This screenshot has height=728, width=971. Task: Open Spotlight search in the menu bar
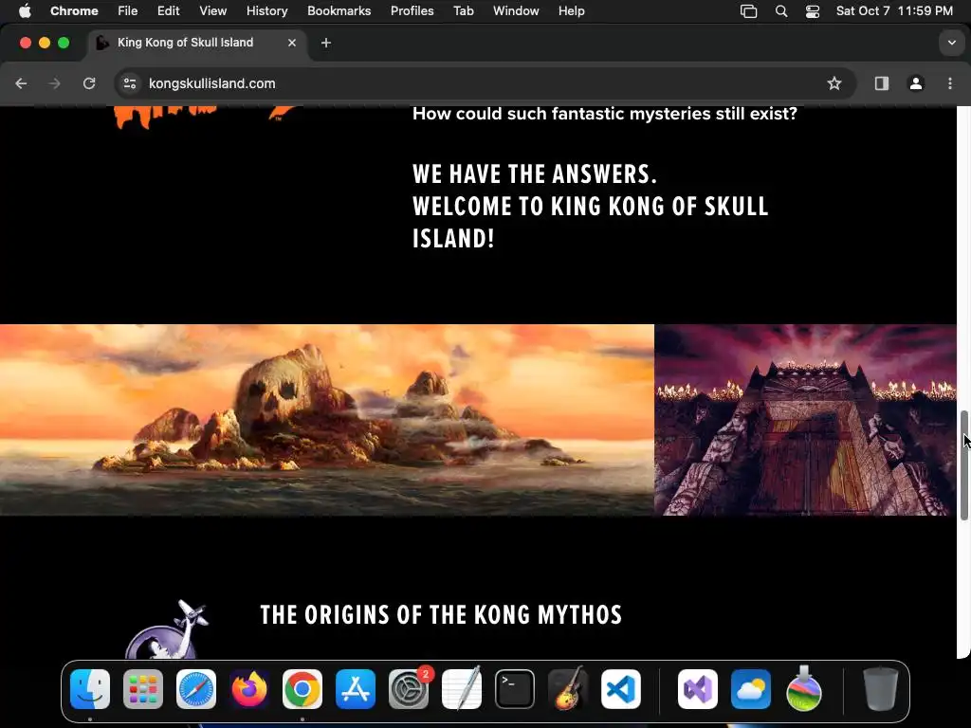[x=781, y=11]
